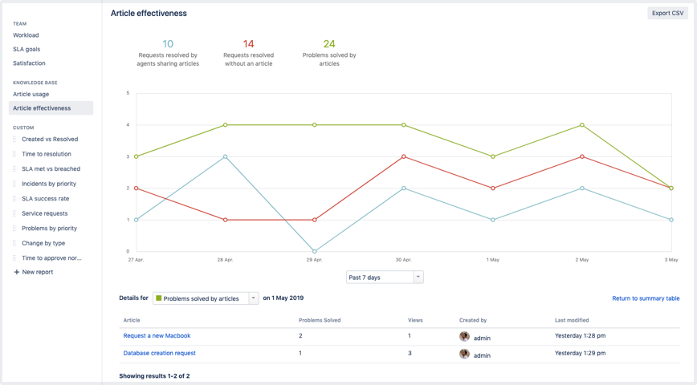Click the drag handle beside Change by type
Viewport: 697px width, 385px height.
[x=14, y=243]
